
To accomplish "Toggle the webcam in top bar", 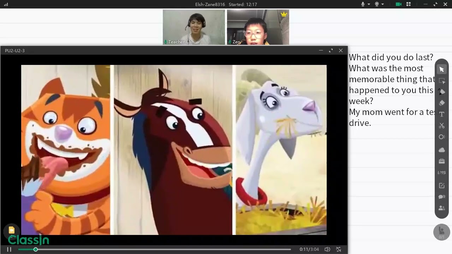I will pyautogui.click(x=377, y=4).
